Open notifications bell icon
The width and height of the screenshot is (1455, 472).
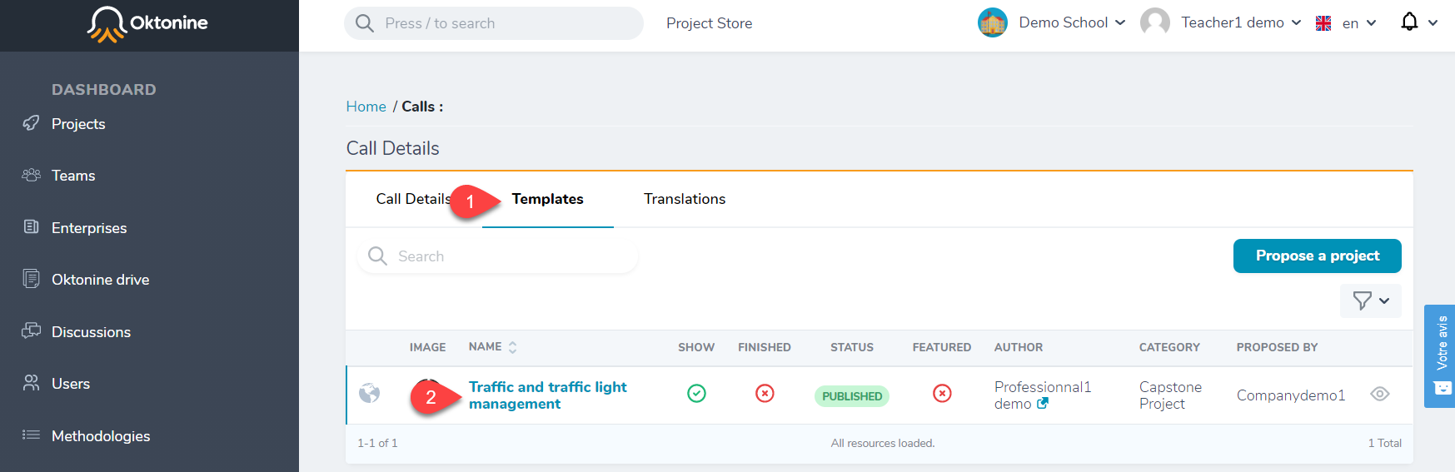pos(1409,22)
